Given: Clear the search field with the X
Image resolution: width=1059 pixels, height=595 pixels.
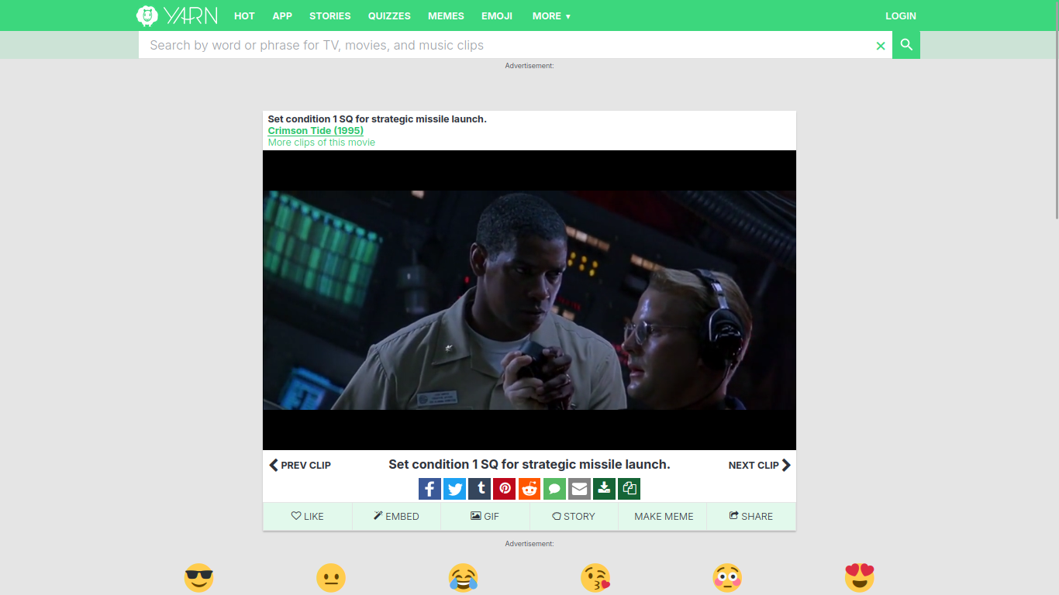Looking at the screenshot, I should [x=880, y=46].
